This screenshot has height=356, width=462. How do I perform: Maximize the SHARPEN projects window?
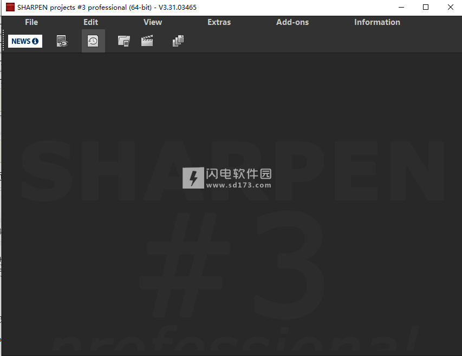tap(426, 7)
